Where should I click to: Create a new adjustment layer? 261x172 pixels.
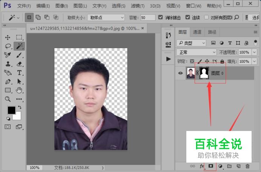(220, 166)
